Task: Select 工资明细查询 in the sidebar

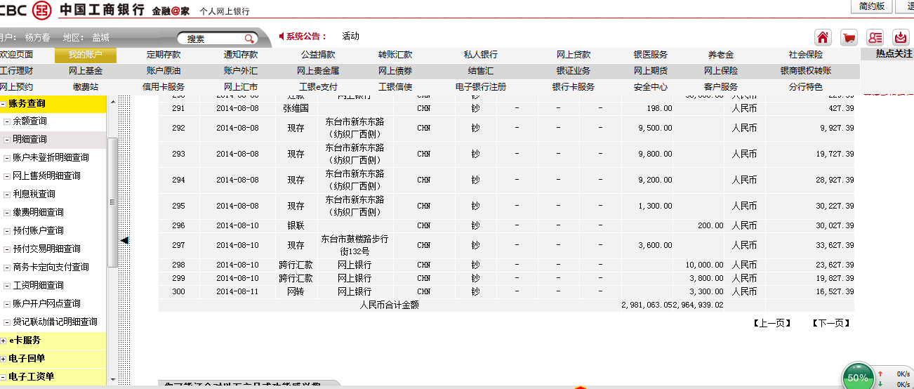Action: [x=38, y=286]
